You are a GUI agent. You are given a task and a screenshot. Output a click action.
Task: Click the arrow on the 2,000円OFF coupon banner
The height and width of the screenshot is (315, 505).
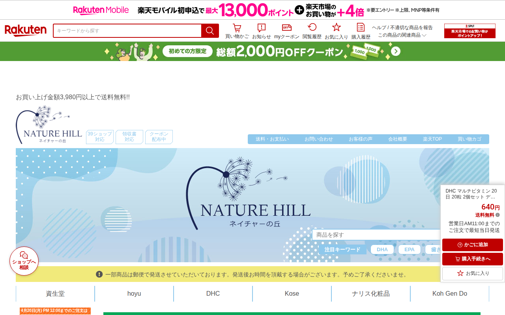pyautogui.click(x=396, y=52)
